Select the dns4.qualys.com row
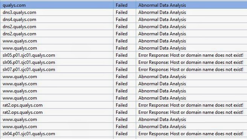 click(x=124, y=20)
